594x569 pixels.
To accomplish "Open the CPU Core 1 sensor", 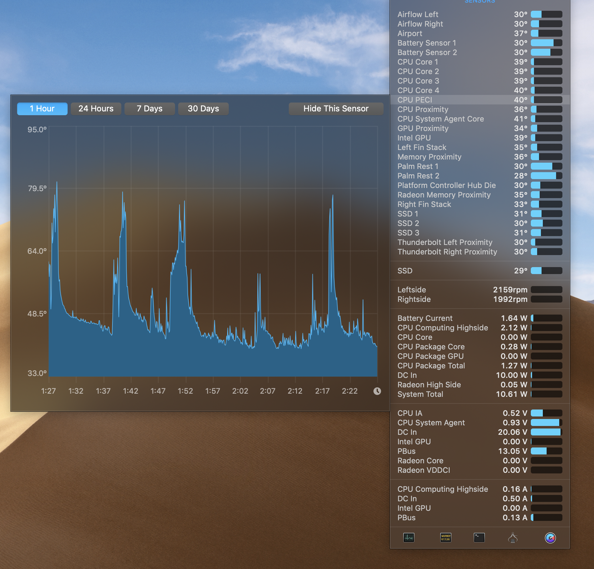I will coord(480,62).
